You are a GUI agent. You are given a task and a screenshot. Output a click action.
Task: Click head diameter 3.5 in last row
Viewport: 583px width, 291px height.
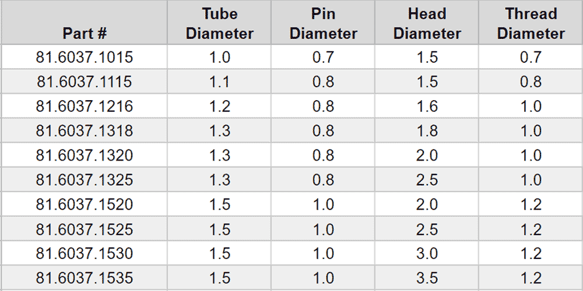click(427, 277)
